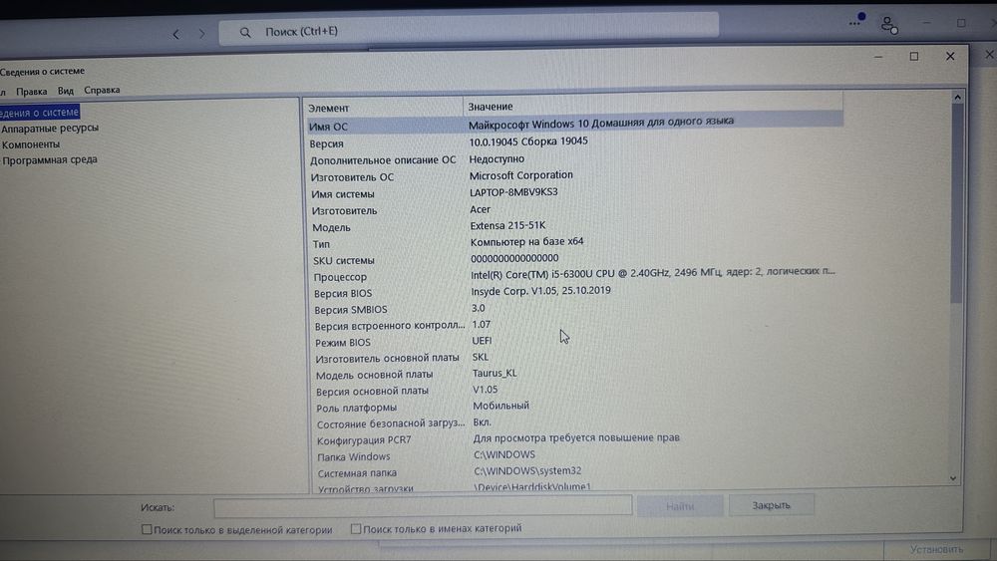Select Сведения о системе tree node
The image size is (997, 561).
[x=40, y=113]
